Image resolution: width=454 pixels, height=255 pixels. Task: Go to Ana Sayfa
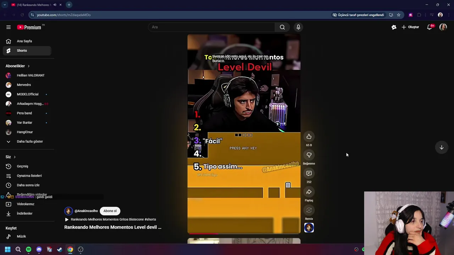pos(27,41)
